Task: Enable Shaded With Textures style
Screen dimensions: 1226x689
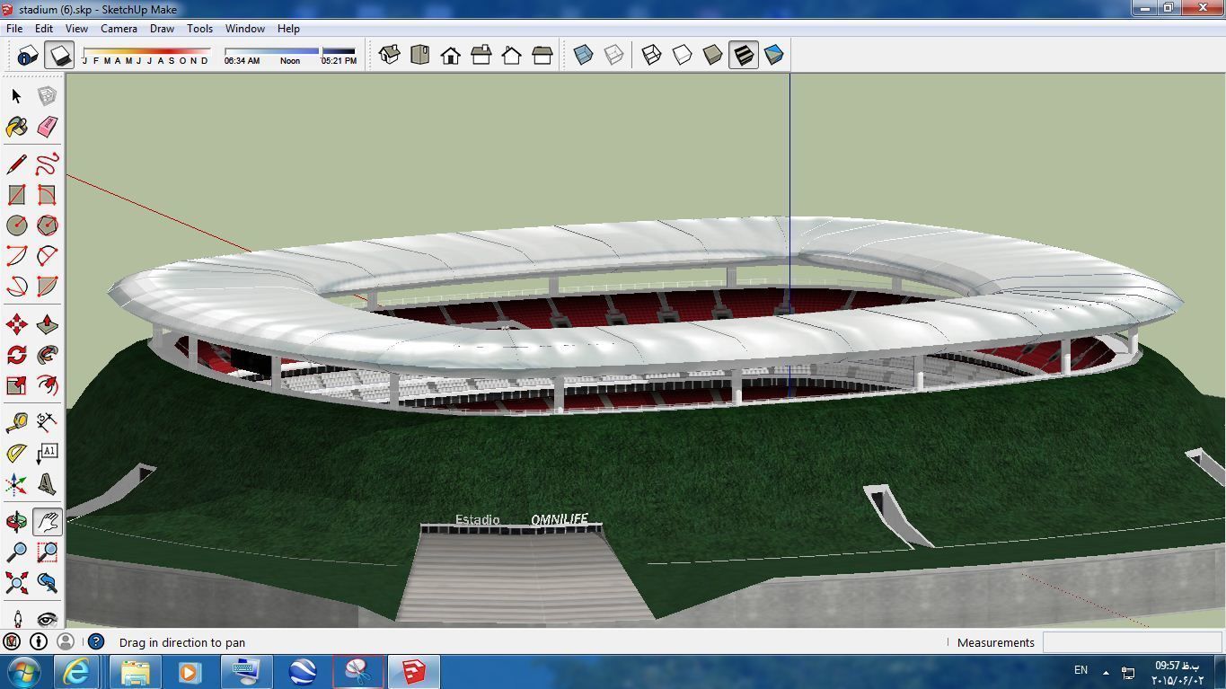Action: pyautogui.click(x=743, y=56)
